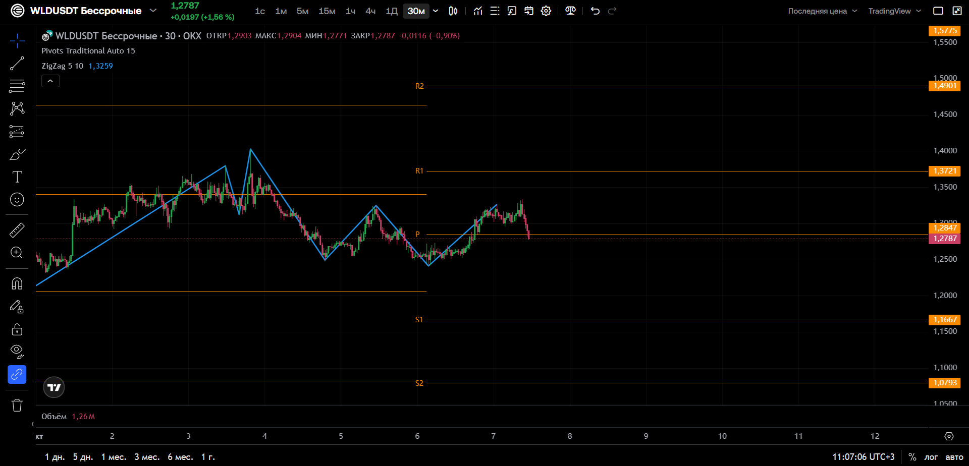Open chart settings gear in toolbar
Viewport: 969px width, 466px height.
click(546, 11)
